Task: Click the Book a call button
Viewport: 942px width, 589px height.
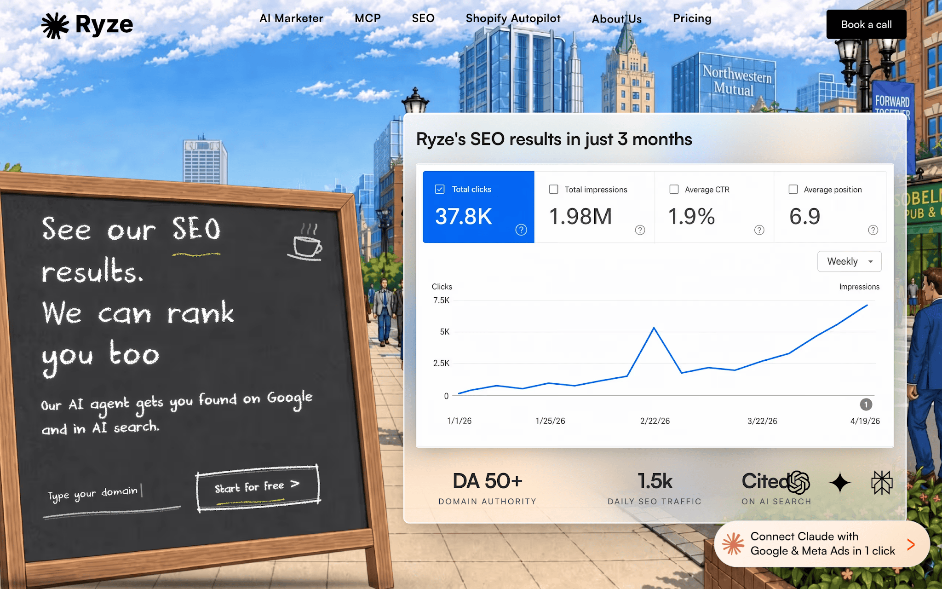Action: pyautogui.click(x=866, y=24)
